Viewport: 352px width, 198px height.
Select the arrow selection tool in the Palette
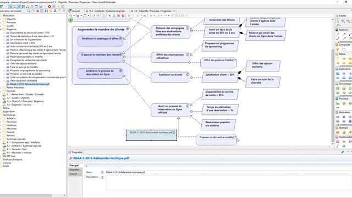338,21
